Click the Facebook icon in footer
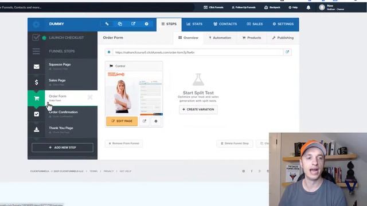 click(252, 171)
